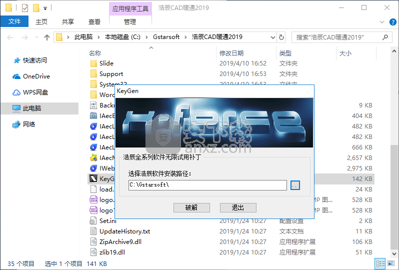Open the 主页 ribbon tab
399x270 pixels.
click(41, 22)
